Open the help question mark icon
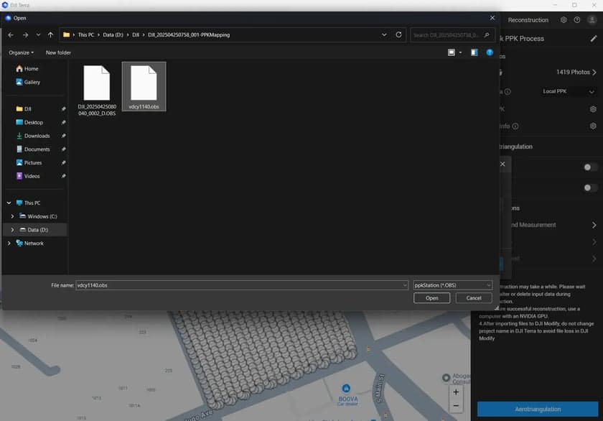The image size is (603, 421). pos(577,20)
